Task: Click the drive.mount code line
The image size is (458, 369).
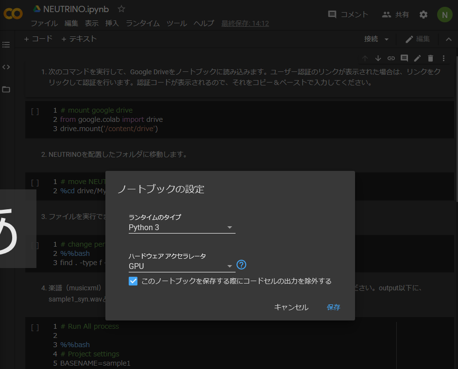Action: [109, 129]
